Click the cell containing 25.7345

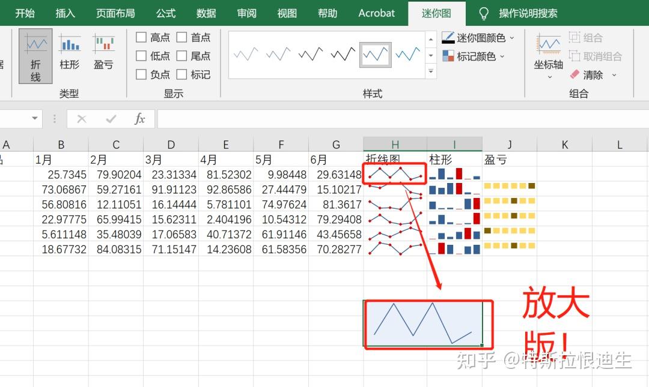(61, 175)
